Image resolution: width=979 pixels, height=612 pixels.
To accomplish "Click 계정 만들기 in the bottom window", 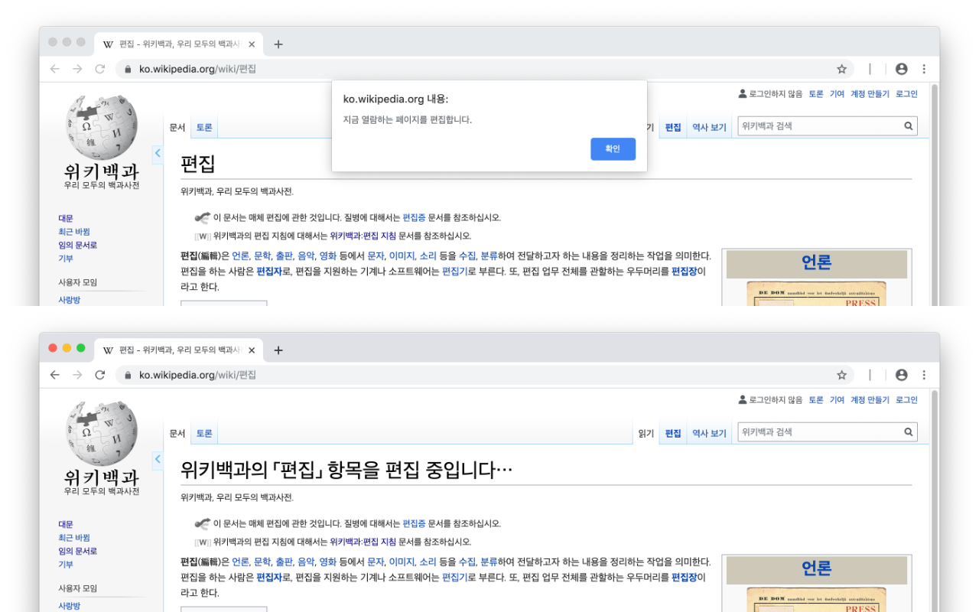I will pyautogui.click(x=870, y=400).
